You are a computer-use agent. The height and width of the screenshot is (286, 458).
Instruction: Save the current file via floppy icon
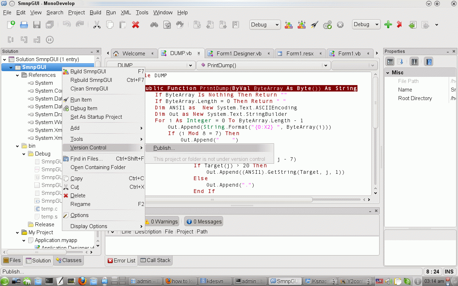(36, 25)
